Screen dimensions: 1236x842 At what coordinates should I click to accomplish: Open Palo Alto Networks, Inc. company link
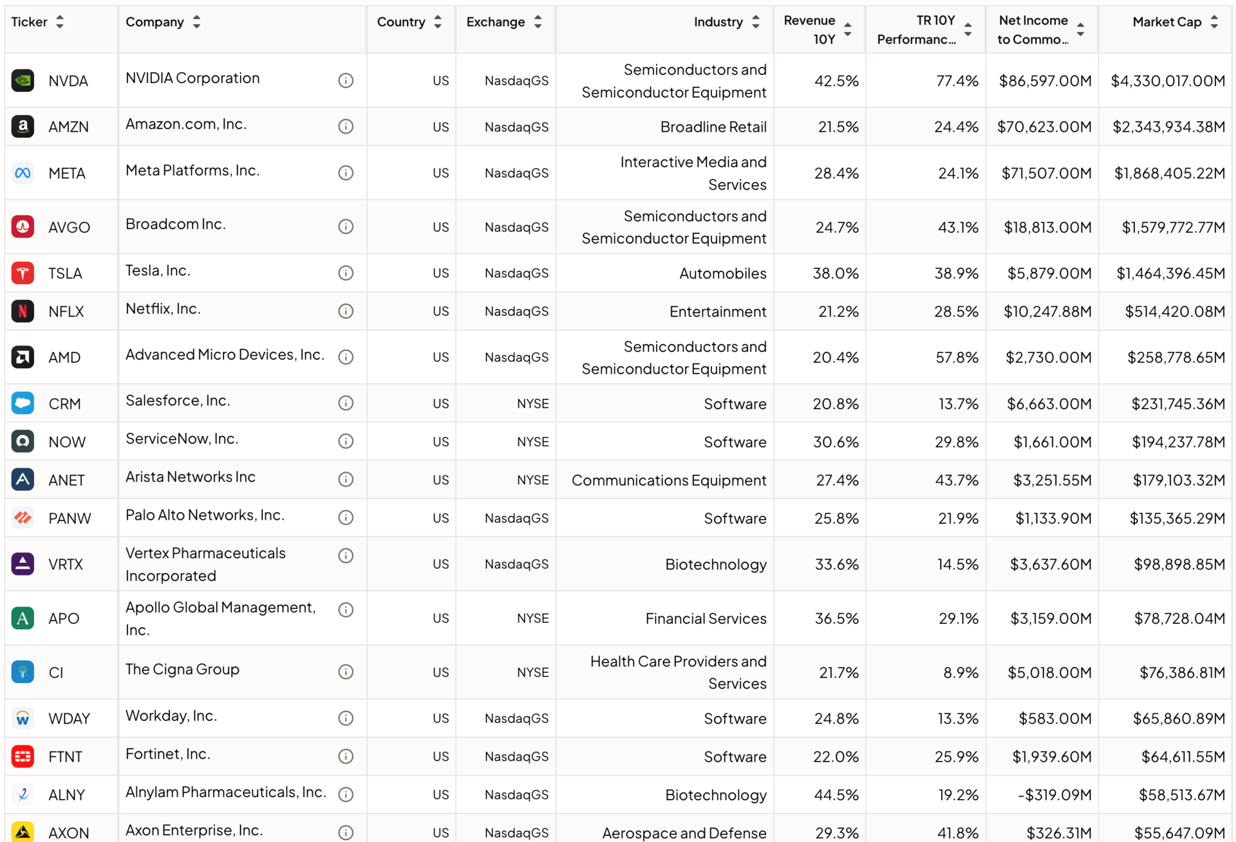(x=205, y=515)
